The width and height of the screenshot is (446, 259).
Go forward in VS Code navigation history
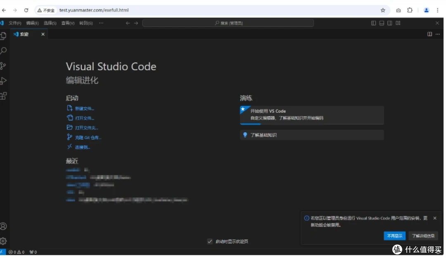(x=136, y=23)
